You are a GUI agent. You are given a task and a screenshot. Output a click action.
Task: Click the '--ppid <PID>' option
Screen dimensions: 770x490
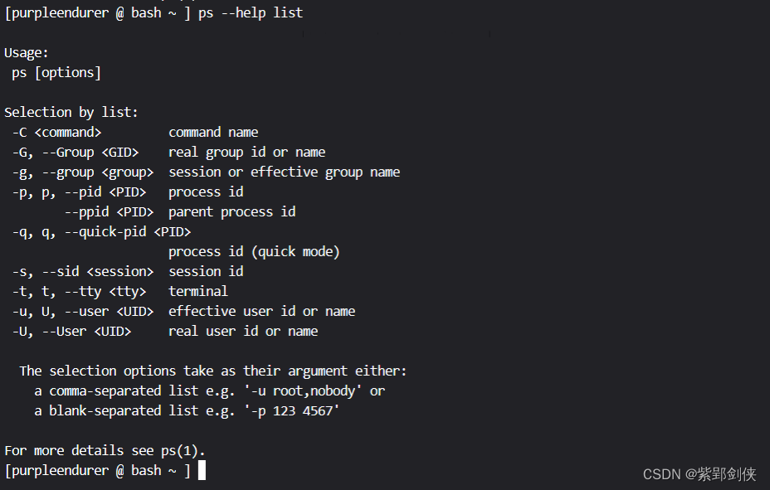click(x=109, y=211)
